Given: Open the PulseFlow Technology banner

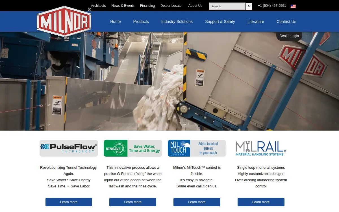Looking at the screenshot, I should click(69, 148).
